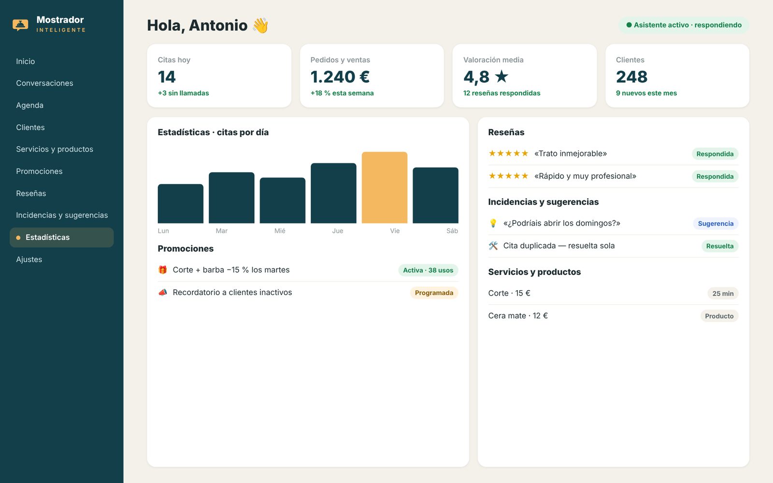Screen dimensions: 773x483
Task: Open the Agenda section
Action: click(62, 105)
